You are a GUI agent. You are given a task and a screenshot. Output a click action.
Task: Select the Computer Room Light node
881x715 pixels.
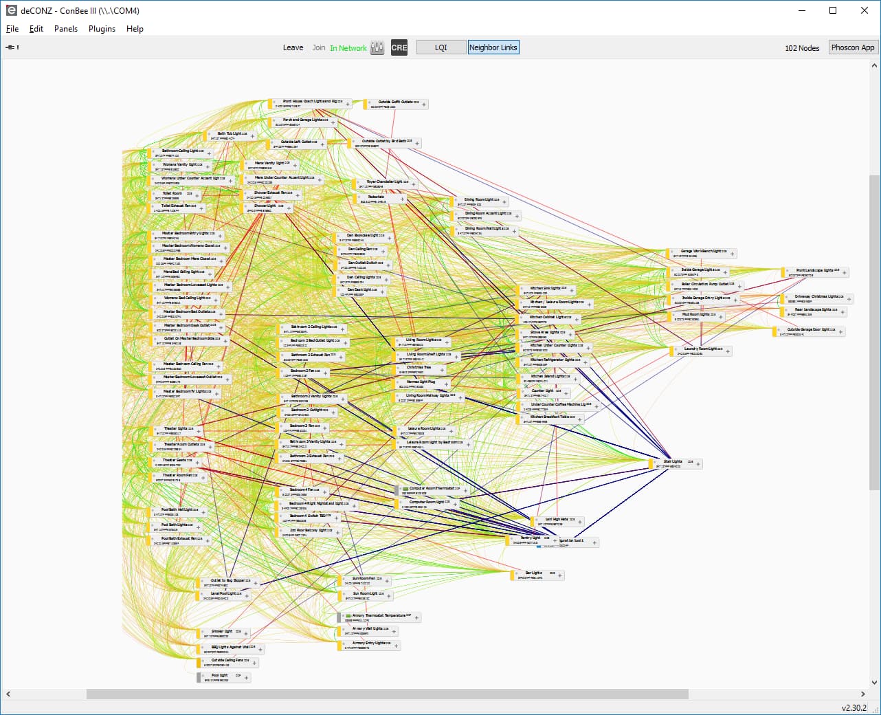[427, 505]
